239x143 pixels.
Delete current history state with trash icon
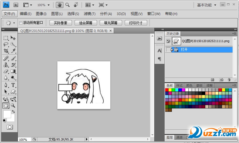pyautogui.click(x=229, y=80)
